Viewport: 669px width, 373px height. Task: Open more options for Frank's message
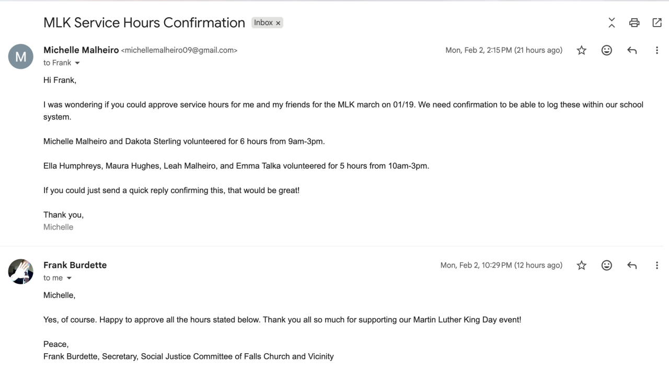pos(657,266)
